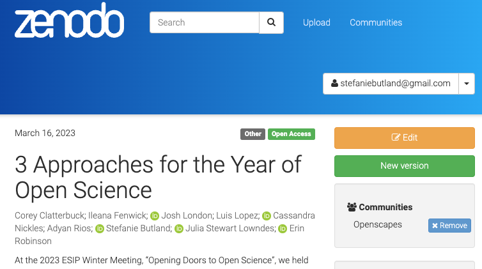Image resolution: width=482 pixels, height=269 pixels.
Task: Remove the Openscapes community
Action: coord(449,226)
